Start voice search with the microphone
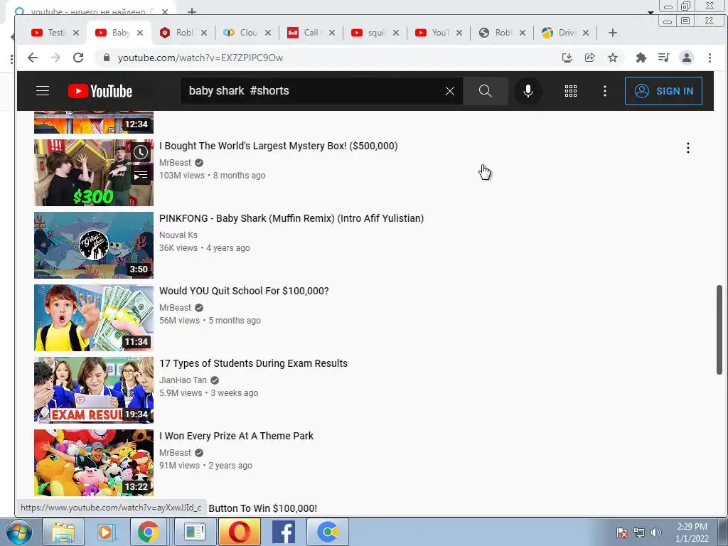The height and width of the screenshot is (546, 728). coord(528,91)
